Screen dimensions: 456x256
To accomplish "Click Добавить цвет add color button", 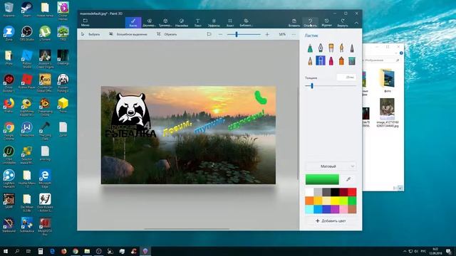I will pos(331,221).
